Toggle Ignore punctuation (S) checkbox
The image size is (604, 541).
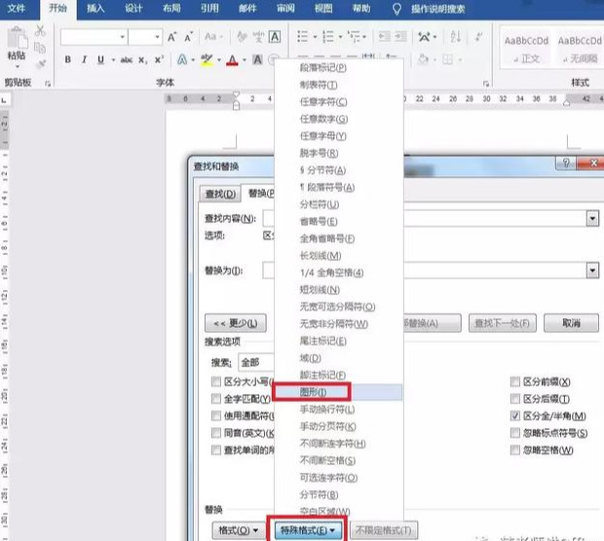pyautogui.click(x=515, y=433)
